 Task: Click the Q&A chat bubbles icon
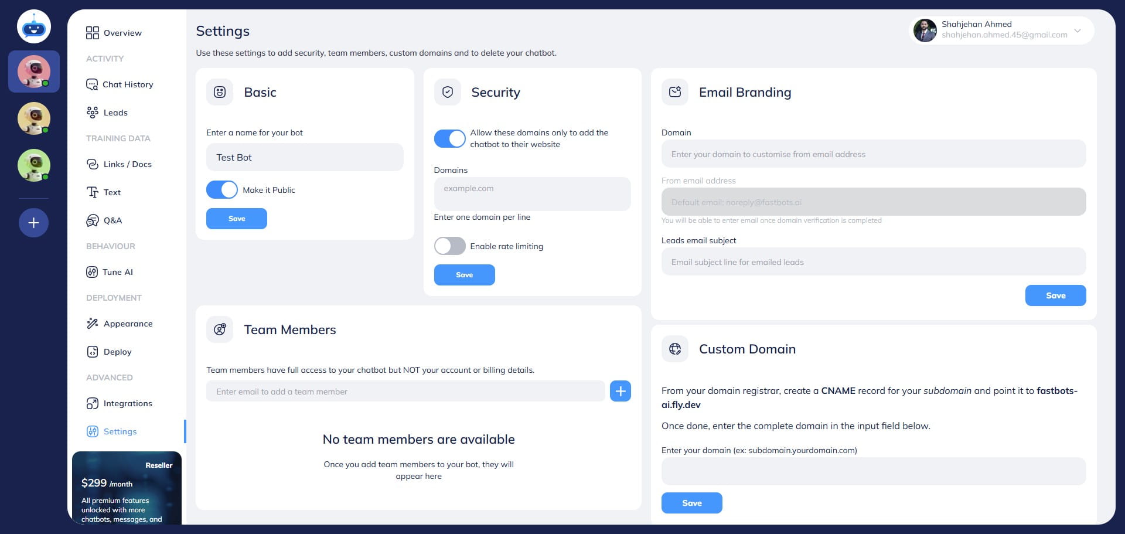coord(93,220)
